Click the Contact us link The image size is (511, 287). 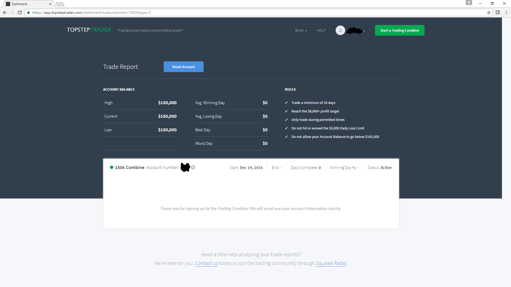(x=207, y=263)
